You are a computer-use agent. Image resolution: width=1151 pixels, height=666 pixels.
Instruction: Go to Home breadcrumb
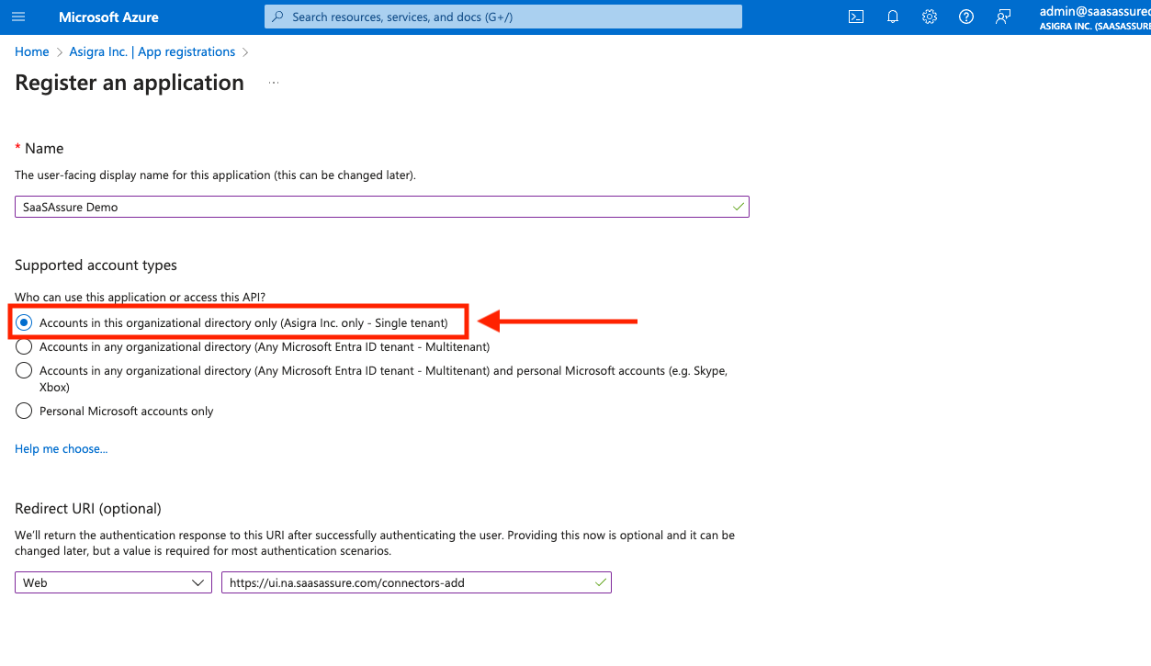point(32,52)
